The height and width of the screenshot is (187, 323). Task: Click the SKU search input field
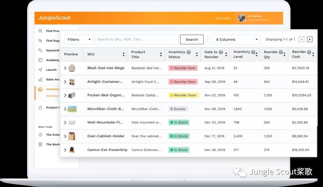(x=137, y=39)
